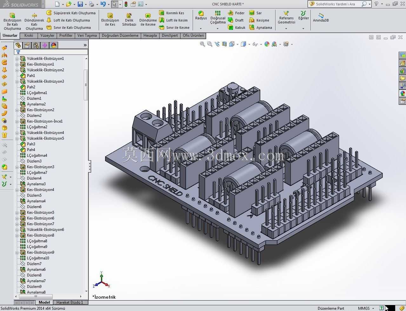
Task: Click the Anında3B tool
Action: (x=321, y=17)
